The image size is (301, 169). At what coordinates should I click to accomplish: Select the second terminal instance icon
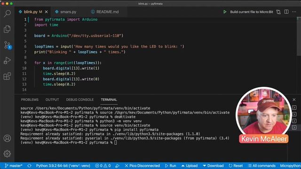point(294,115)
